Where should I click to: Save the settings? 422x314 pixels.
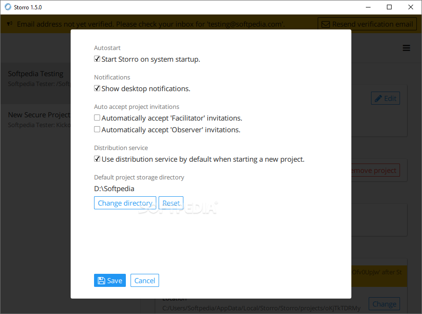click(x=110, y=280)
